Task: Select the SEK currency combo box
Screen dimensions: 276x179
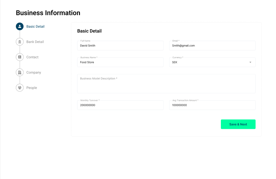Action: click(212, 62)
